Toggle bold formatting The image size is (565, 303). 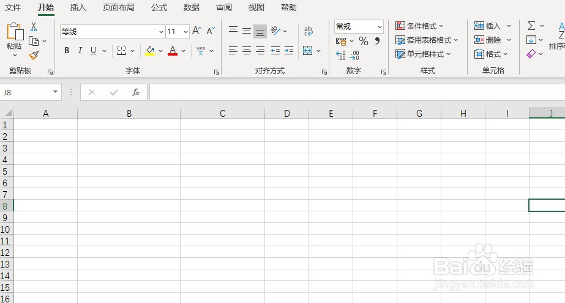[67, 51]
